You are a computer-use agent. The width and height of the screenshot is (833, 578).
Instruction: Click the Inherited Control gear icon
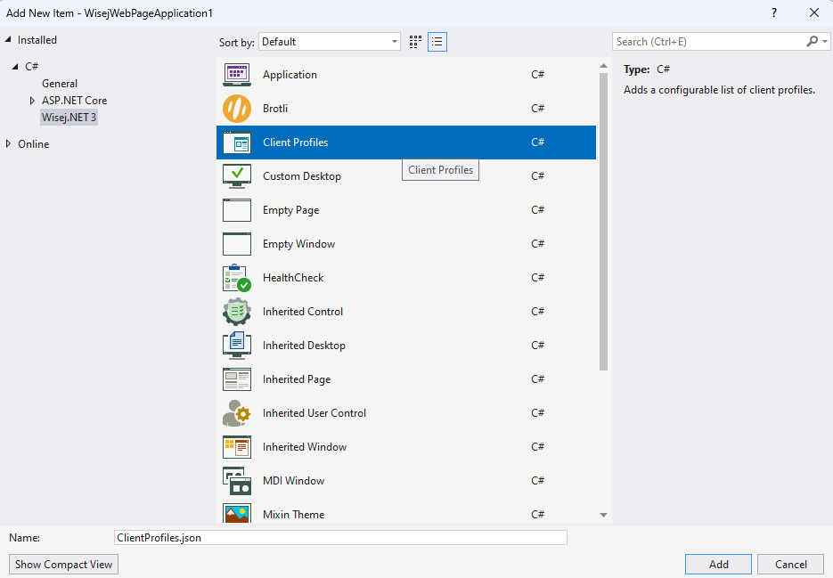(x=237, y=312)
